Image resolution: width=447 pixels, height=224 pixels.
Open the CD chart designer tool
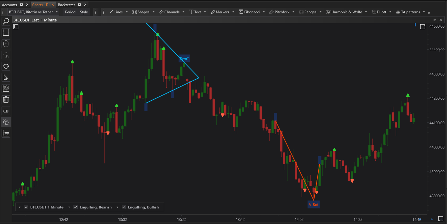(x=6, y=111)
